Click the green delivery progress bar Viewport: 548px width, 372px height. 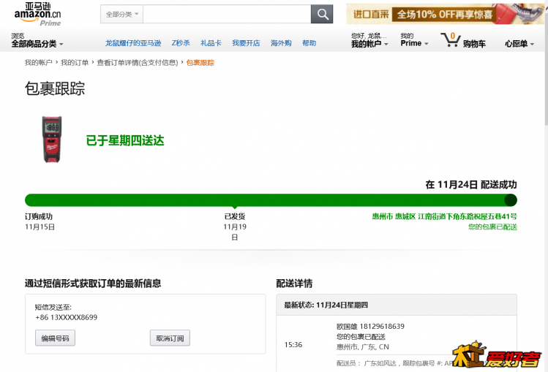coord(271,200)
